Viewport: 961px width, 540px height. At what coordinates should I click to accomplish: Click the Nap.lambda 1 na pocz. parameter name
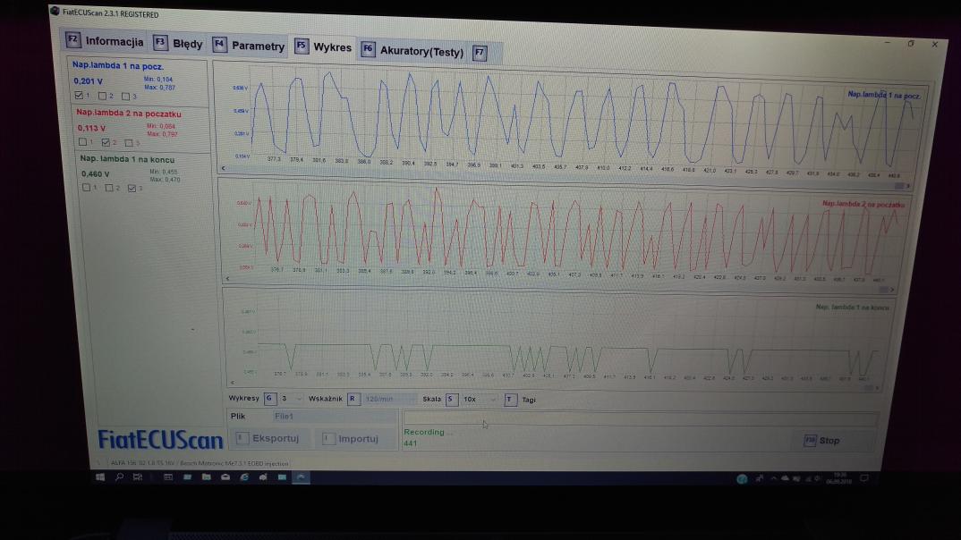(118, 65)
